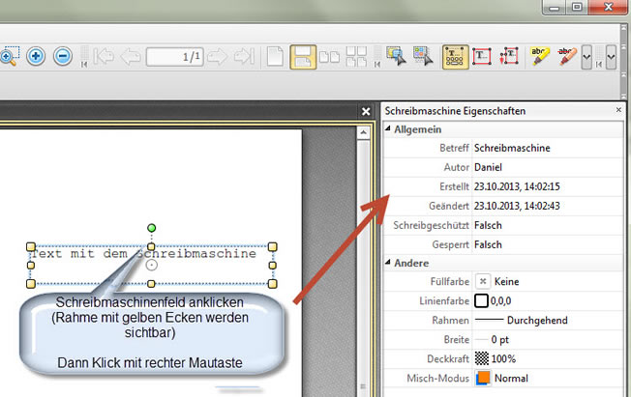Viewport: 631px width, 397px height.
Task: Select the Strikeout text tool
Action: click(x=567, y=56)
